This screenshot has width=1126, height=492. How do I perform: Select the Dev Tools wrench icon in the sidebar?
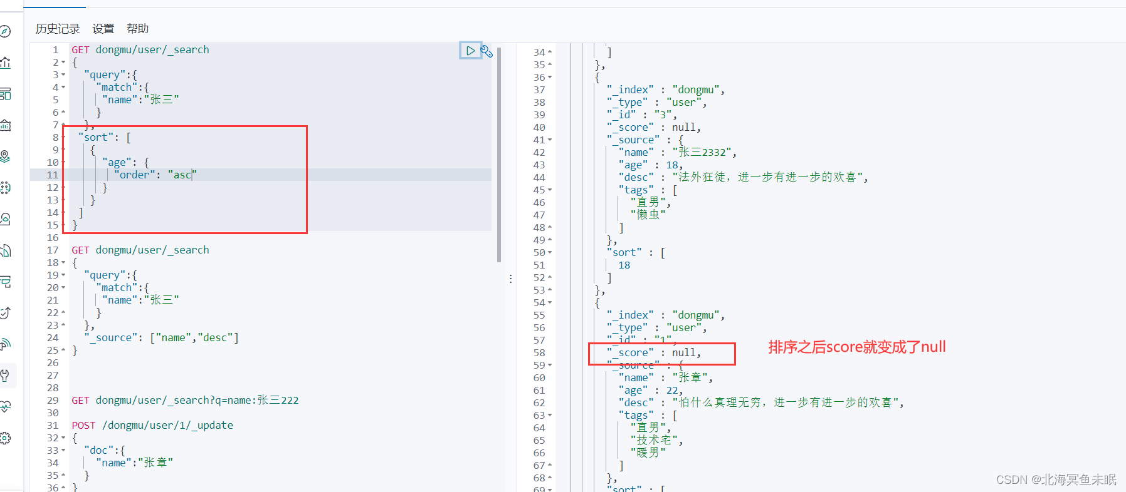(x=5, y=376)
